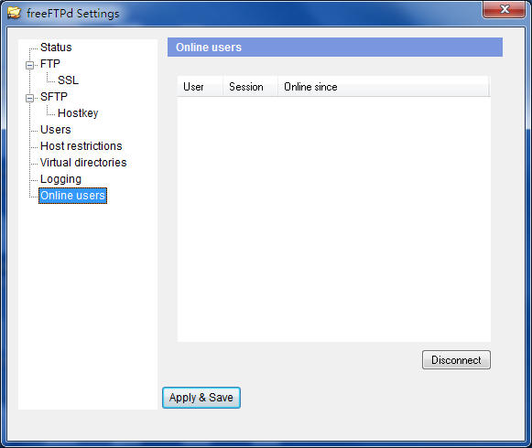Select Online users in the tree

click(72, 196)
